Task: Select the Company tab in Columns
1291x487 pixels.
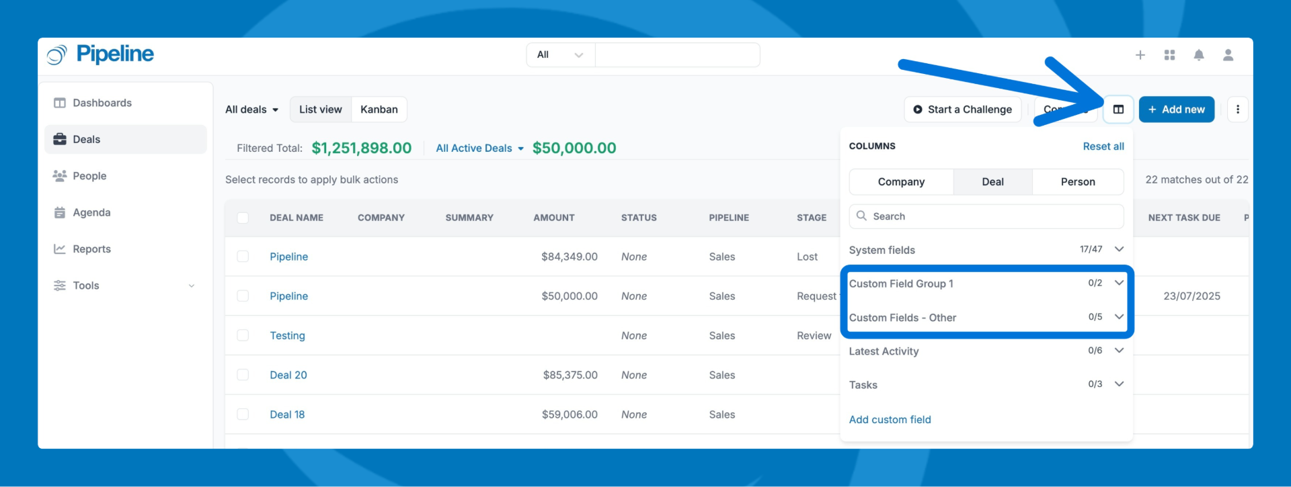Action: click(x=901, y=182)
